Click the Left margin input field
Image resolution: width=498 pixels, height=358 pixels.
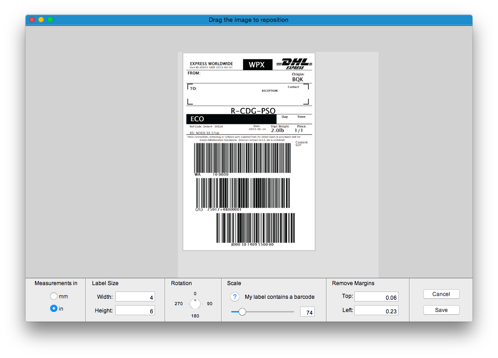coord(376,311)
